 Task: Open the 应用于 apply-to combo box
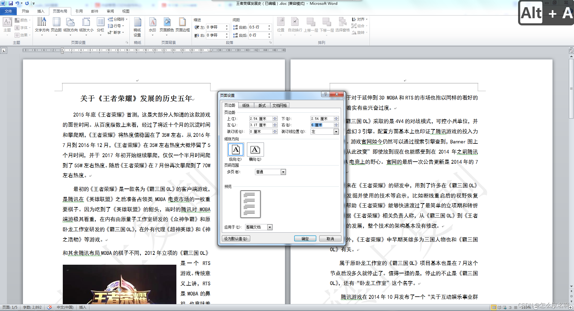tap(259, 227)
